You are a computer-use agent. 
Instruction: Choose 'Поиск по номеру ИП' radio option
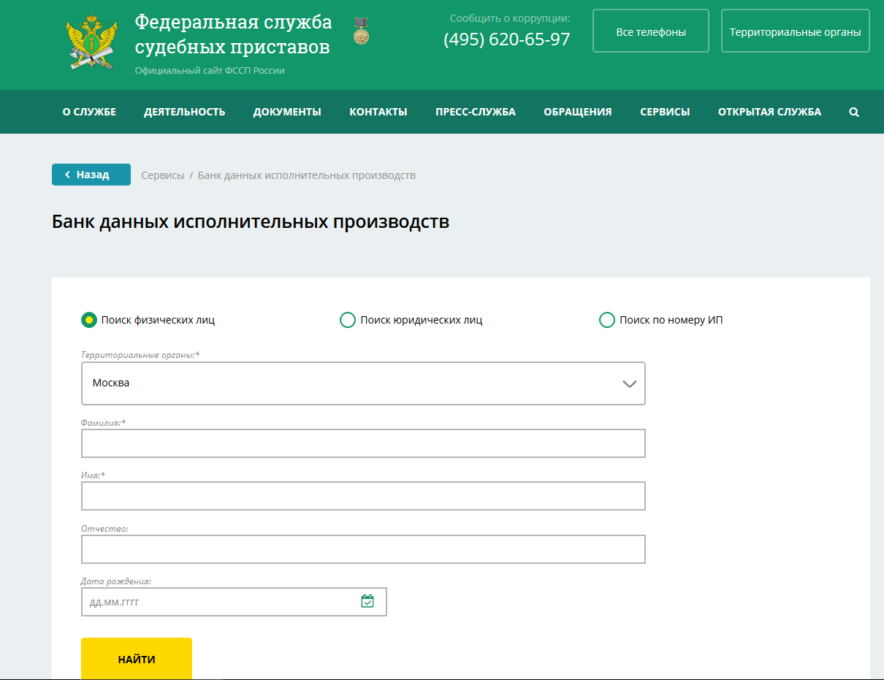pos(607,320)
